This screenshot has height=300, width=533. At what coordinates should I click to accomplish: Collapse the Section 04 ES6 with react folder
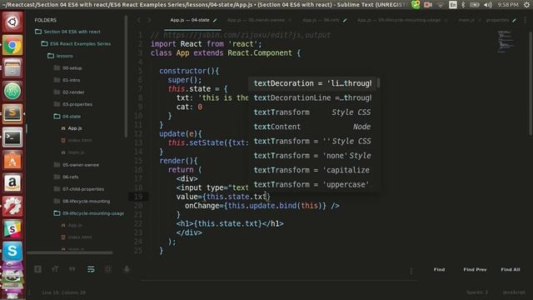coord(68,32)
